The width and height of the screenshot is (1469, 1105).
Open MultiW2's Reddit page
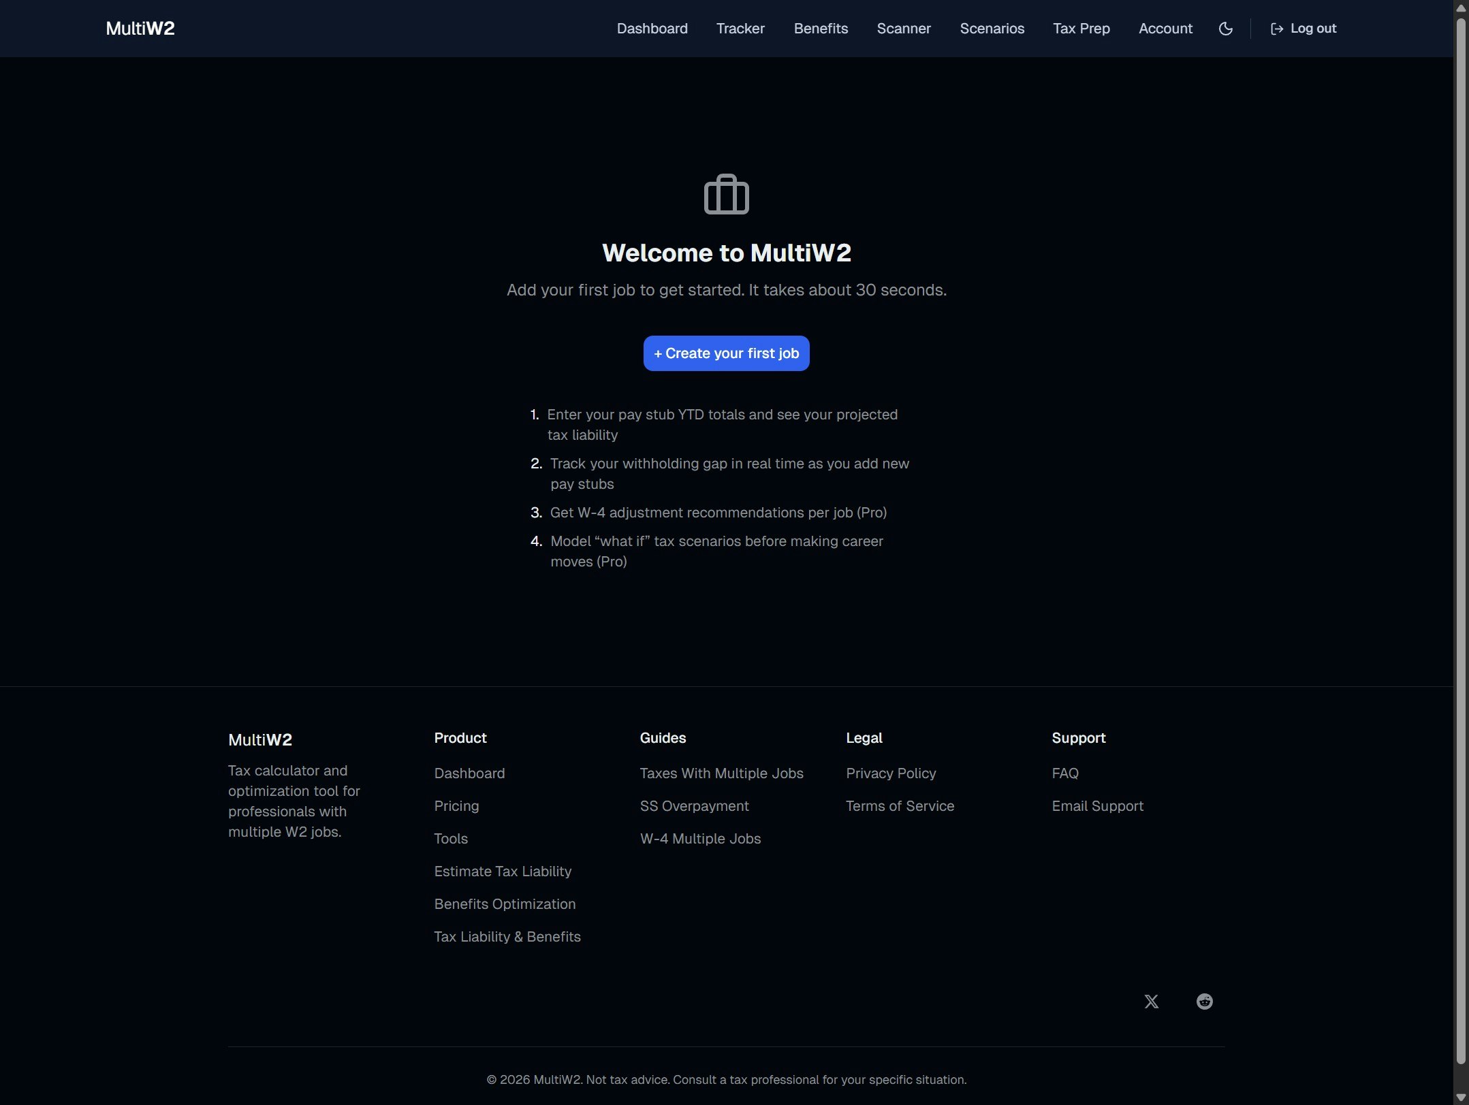coord(1204,1001)
